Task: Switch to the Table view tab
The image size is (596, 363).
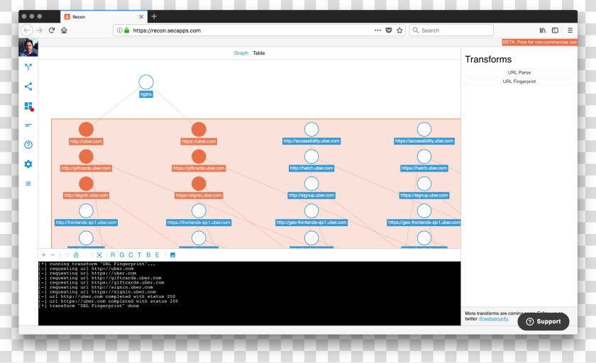Action: coord(259,53)
